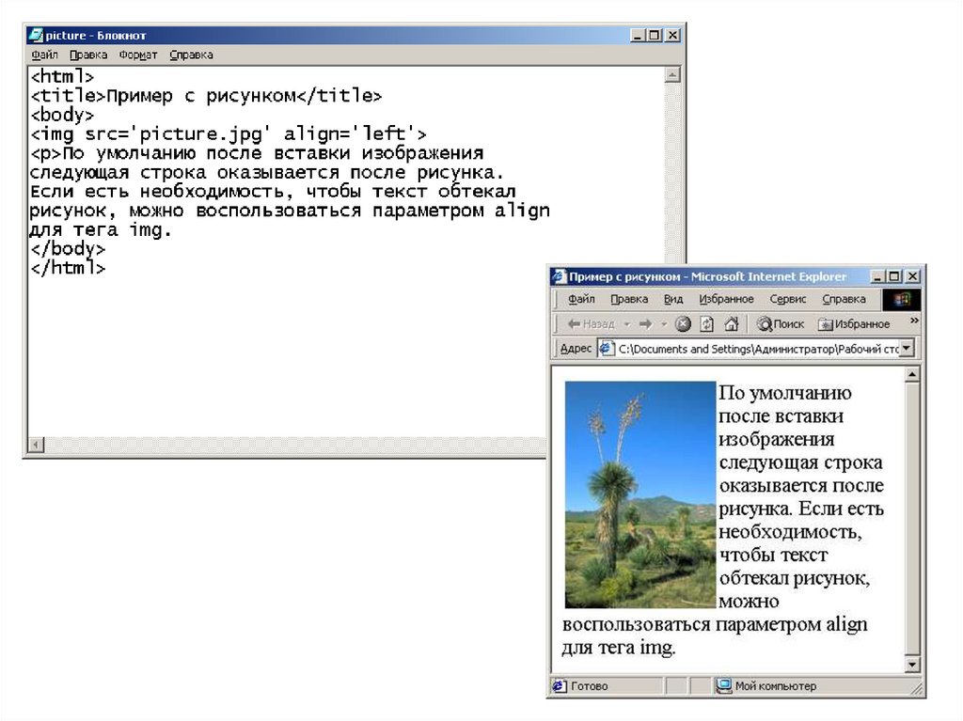Click the Мой компьютер status zone
The height and width of the screenshot is (721, 963).
[x=775, y=686]
